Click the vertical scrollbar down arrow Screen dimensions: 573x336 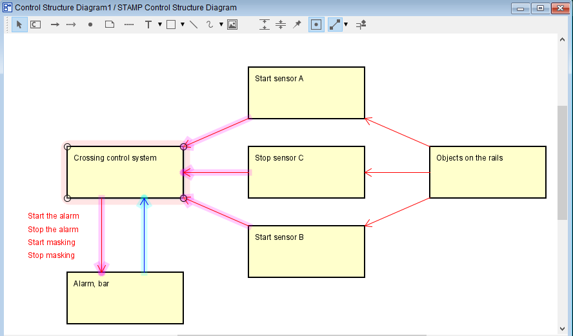[x=562, y=329]
